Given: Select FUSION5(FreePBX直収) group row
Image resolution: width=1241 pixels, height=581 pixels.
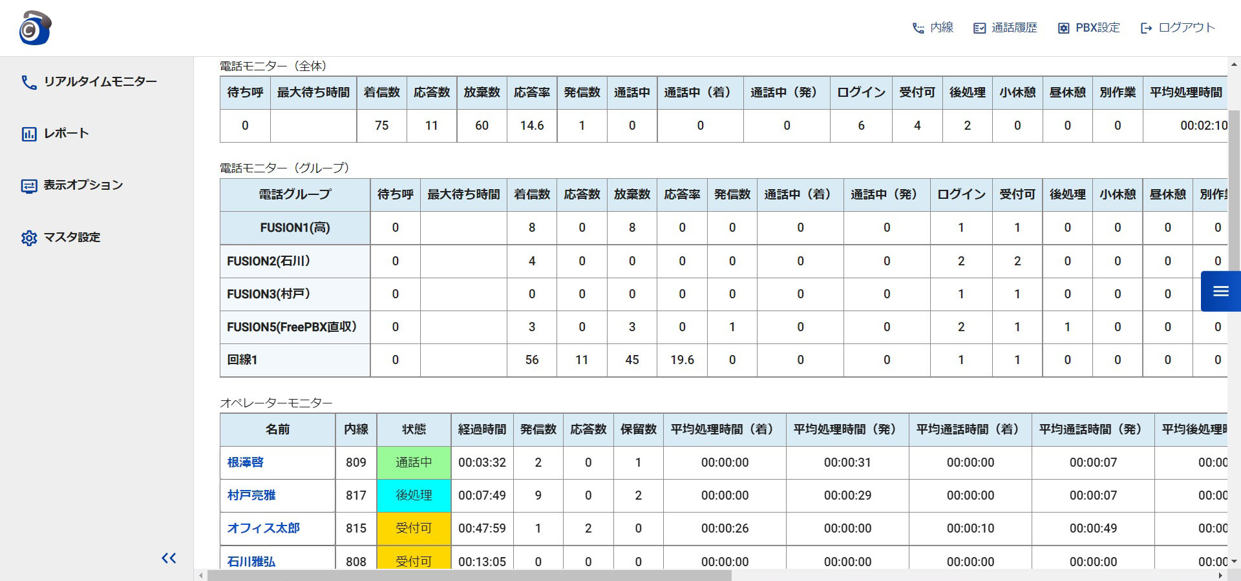Looking at the screenshot, I should [x=295, y=327].
